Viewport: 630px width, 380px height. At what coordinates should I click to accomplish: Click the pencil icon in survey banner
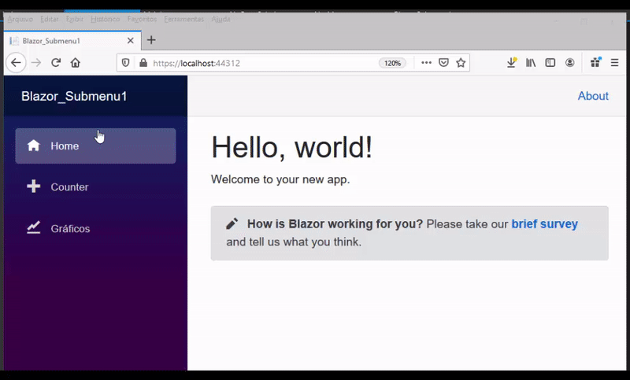click(x=232, y=224)
